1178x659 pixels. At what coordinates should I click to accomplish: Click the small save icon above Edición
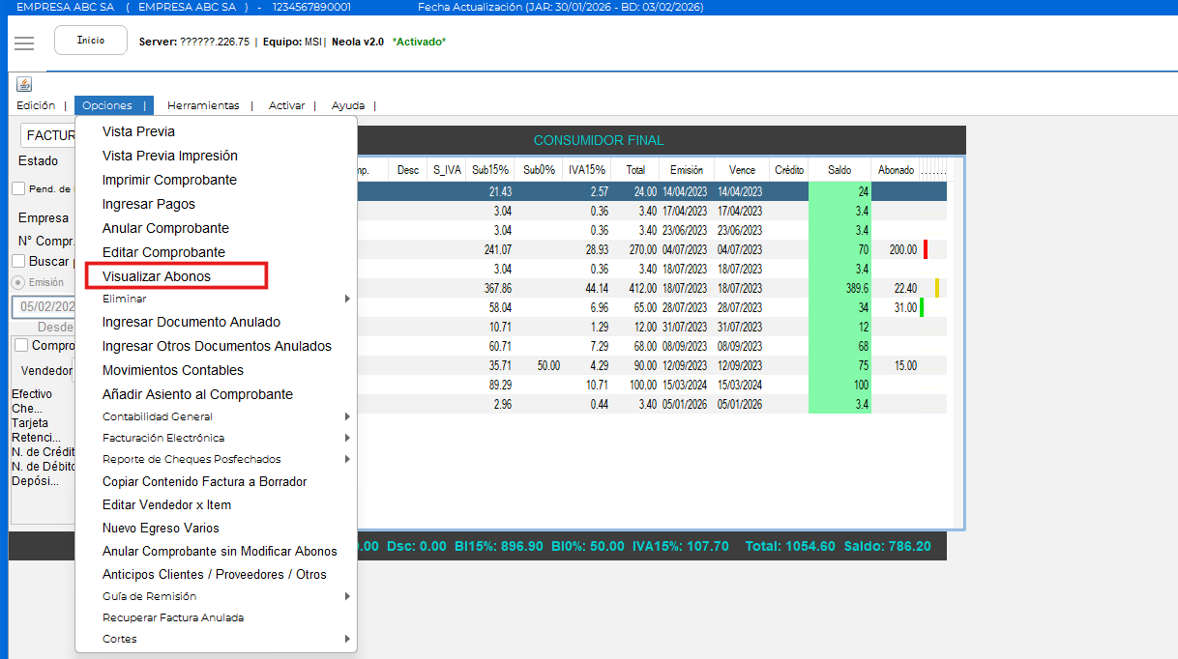tap(24, 84)
